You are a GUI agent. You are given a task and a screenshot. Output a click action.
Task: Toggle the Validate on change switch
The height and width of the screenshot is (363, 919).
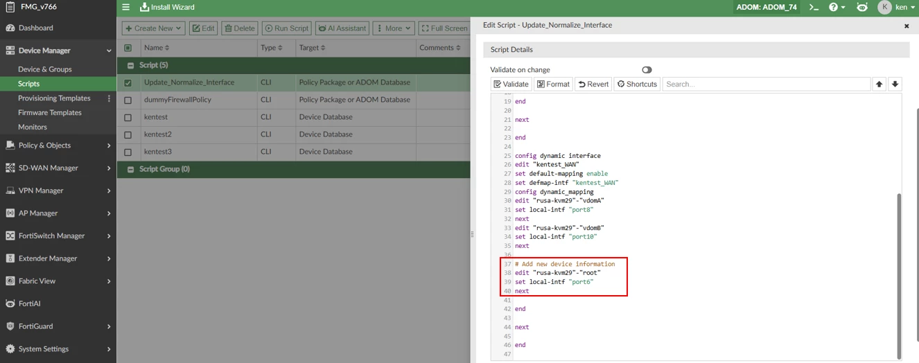click(x=647, y=70)
